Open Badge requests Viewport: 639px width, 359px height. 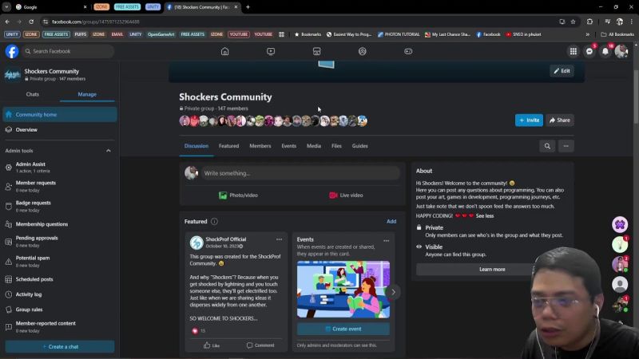coord(60,207)
